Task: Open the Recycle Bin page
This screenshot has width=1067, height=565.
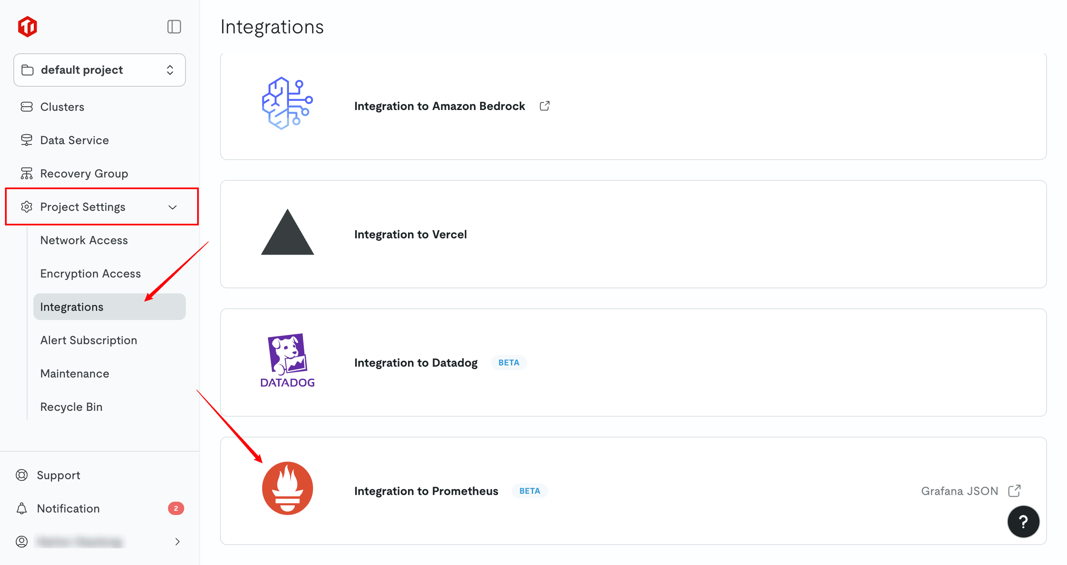Action: [x=71, y=407]
